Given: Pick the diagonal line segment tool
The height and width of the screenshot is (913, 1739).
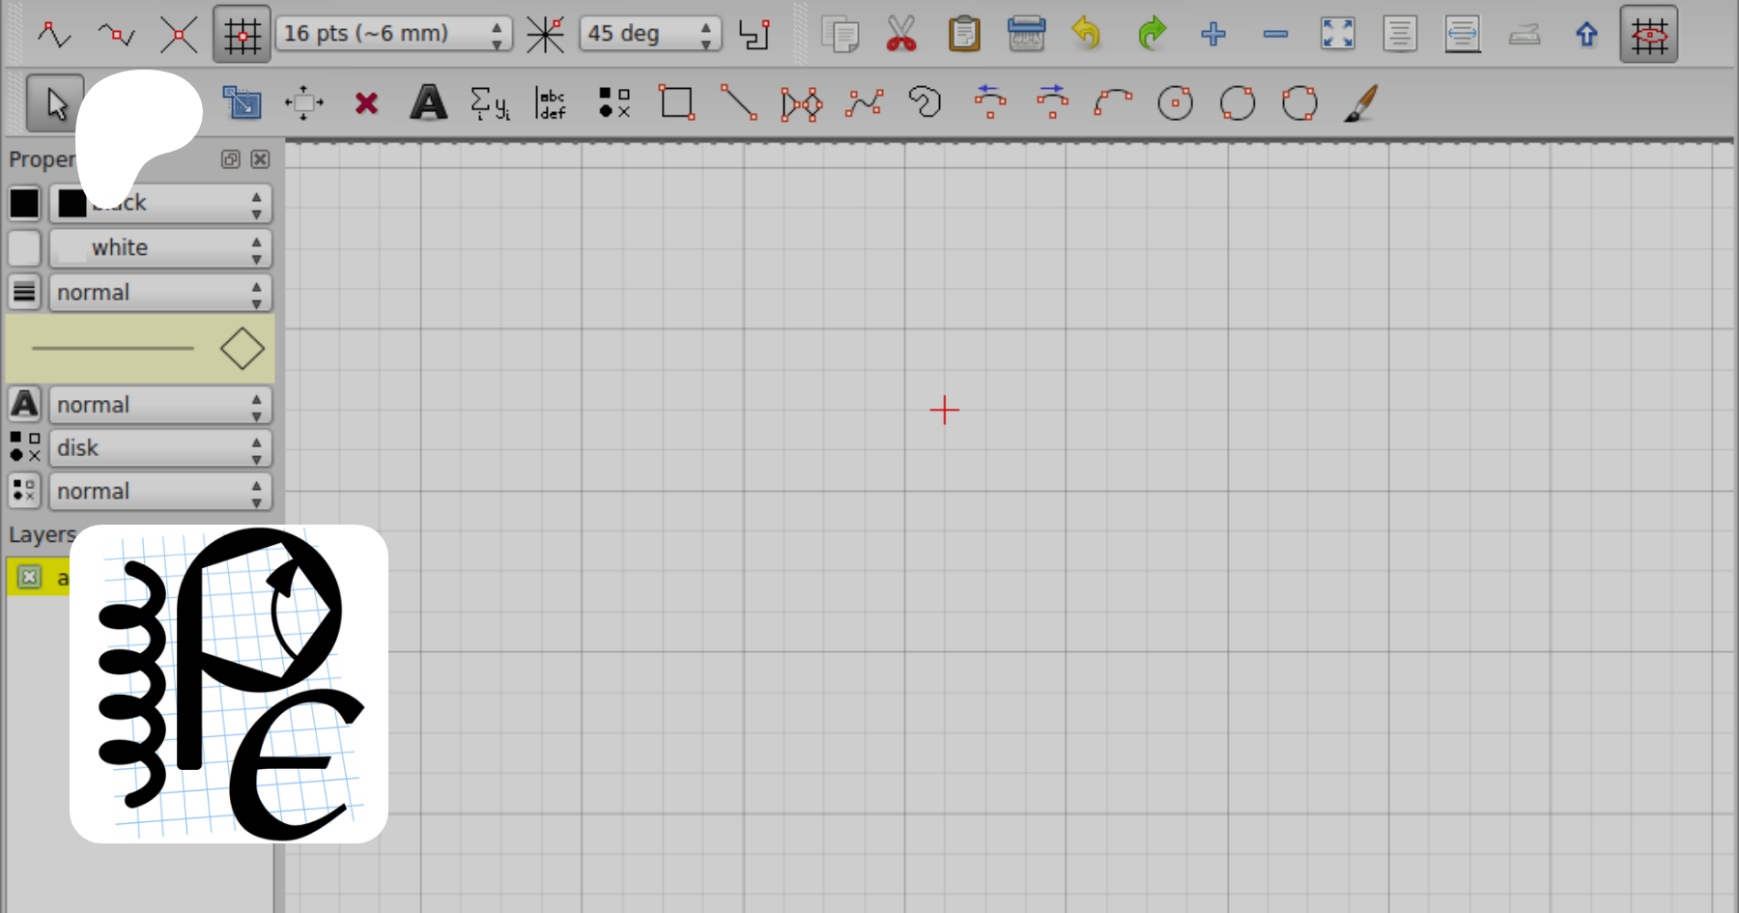Looking at the screenshot, I should pyautogui.click(x=739, y=102).
